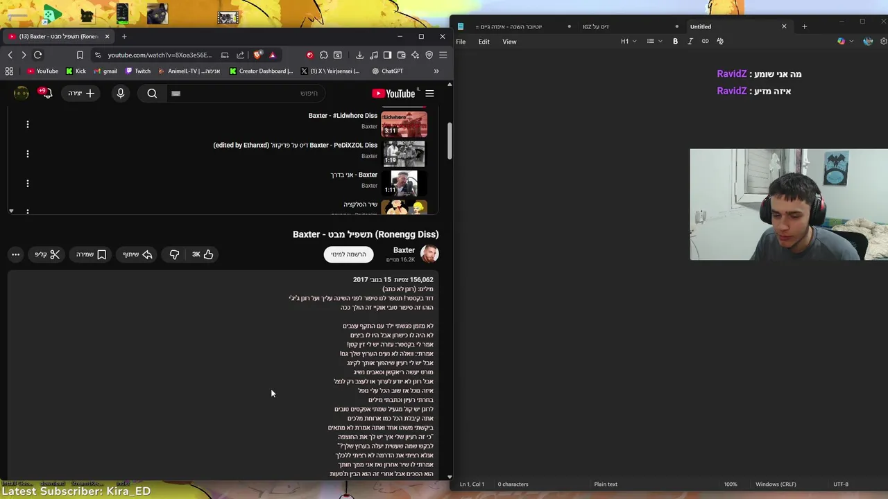The width and height of the screenshot is (888, 499).
Task: Click the YouTube create button
Action: tap(81, 93)
